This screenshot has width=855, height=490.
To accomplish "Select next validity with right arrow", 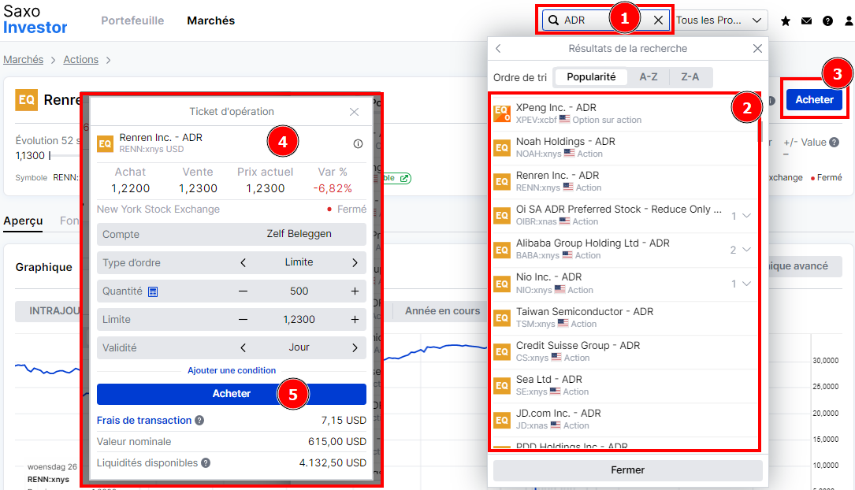I will click(x=355, y=347).
